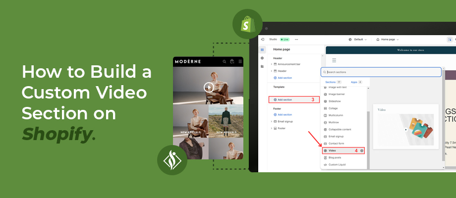The height and width of the screenshot is (198, 456).
Task: Toggle the inspector icon in editor top bar
Action: [450, 40]
